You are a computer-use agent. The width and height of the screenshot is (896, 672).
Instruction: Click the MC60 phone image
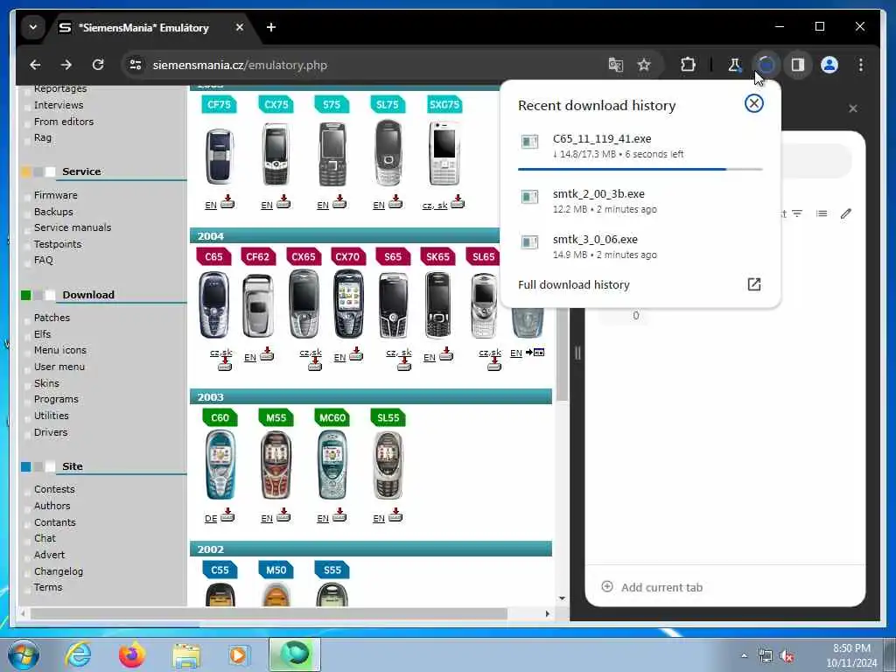[332, 465]
